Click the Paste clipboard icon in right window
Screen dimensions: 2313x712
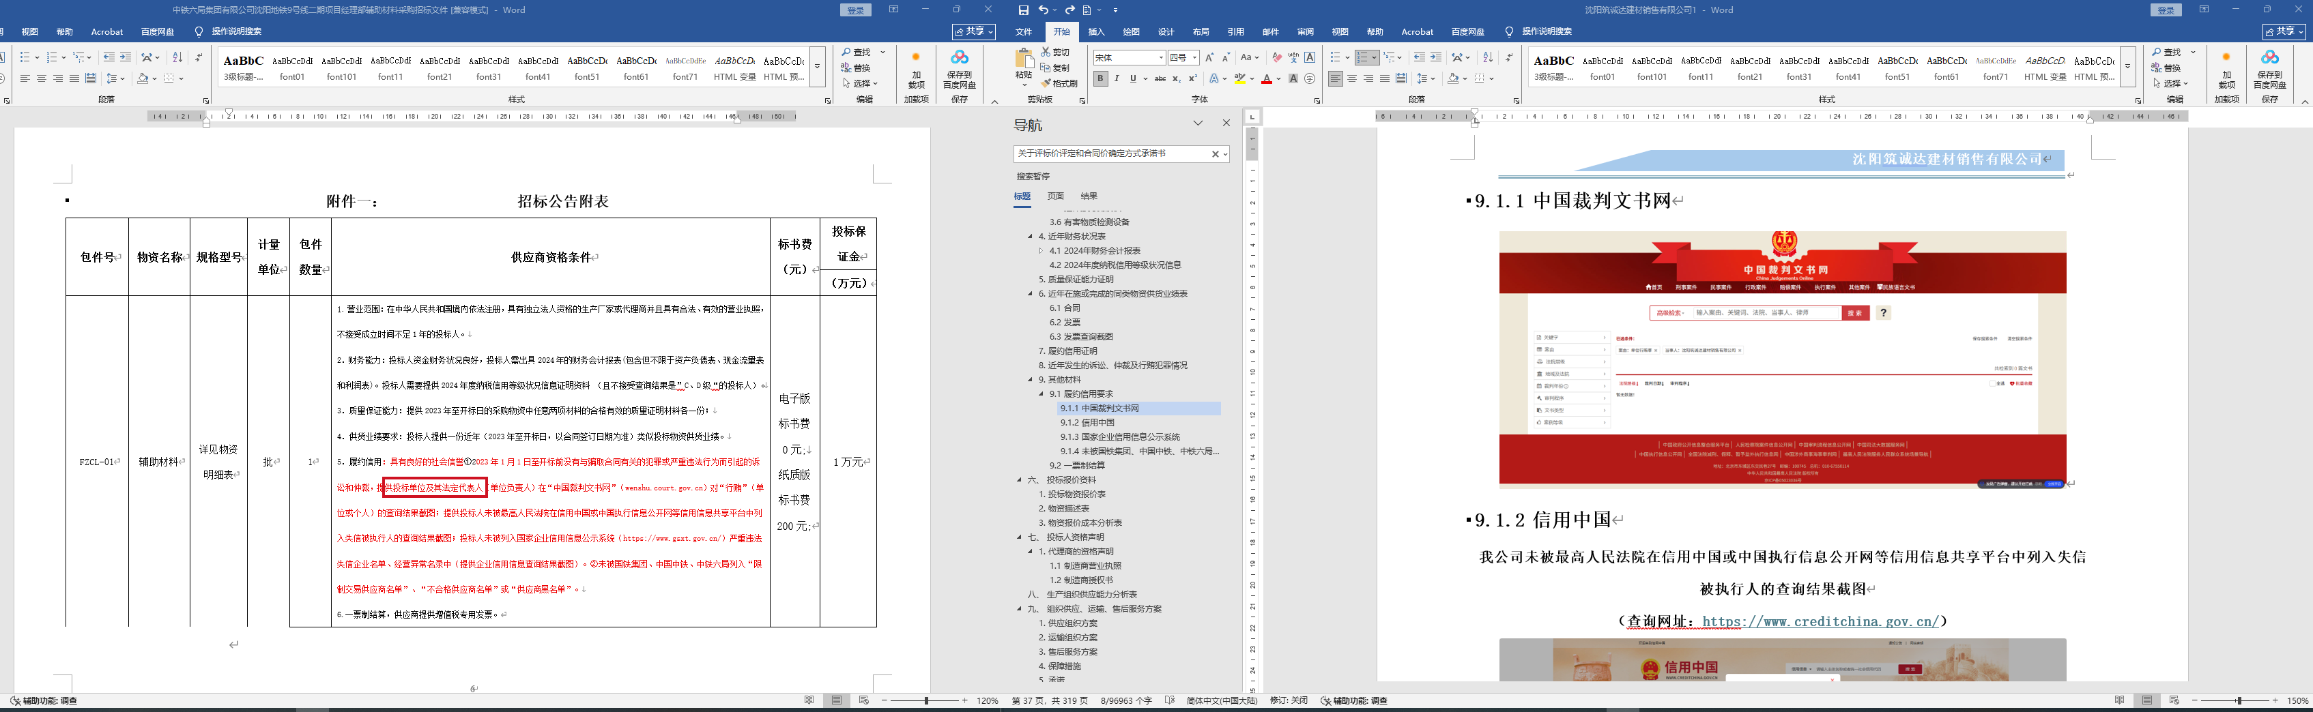coord(1024,59)
